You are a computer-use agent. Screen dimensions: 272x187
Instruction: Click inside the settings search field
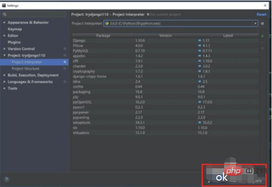35,14
